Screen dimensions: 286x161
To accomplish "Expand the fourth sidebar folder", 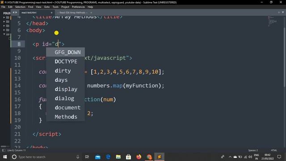I will tap(4, 30).
